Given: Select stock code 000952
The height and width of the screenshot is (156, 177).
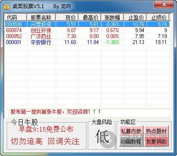Looking at the screenshot, I should [x=14, y=36].
